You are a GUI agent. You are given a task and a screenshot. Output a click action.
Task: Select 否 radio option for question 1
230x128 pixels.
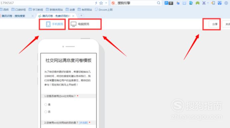click(46, 112)
